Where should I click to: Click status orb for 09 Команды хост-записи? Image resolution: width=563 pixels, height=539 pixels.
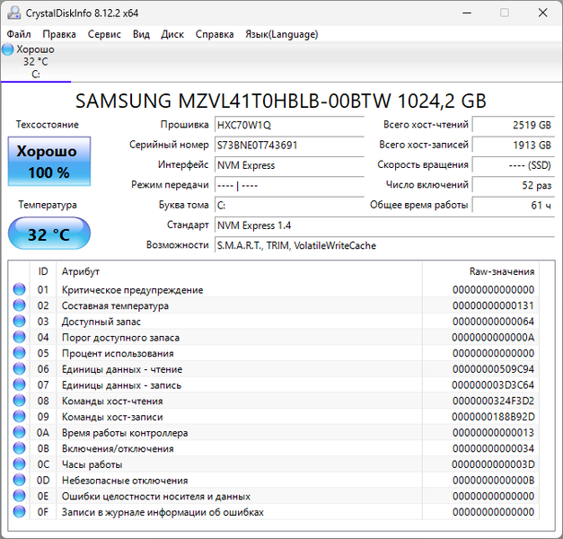(x=20, y=417)
